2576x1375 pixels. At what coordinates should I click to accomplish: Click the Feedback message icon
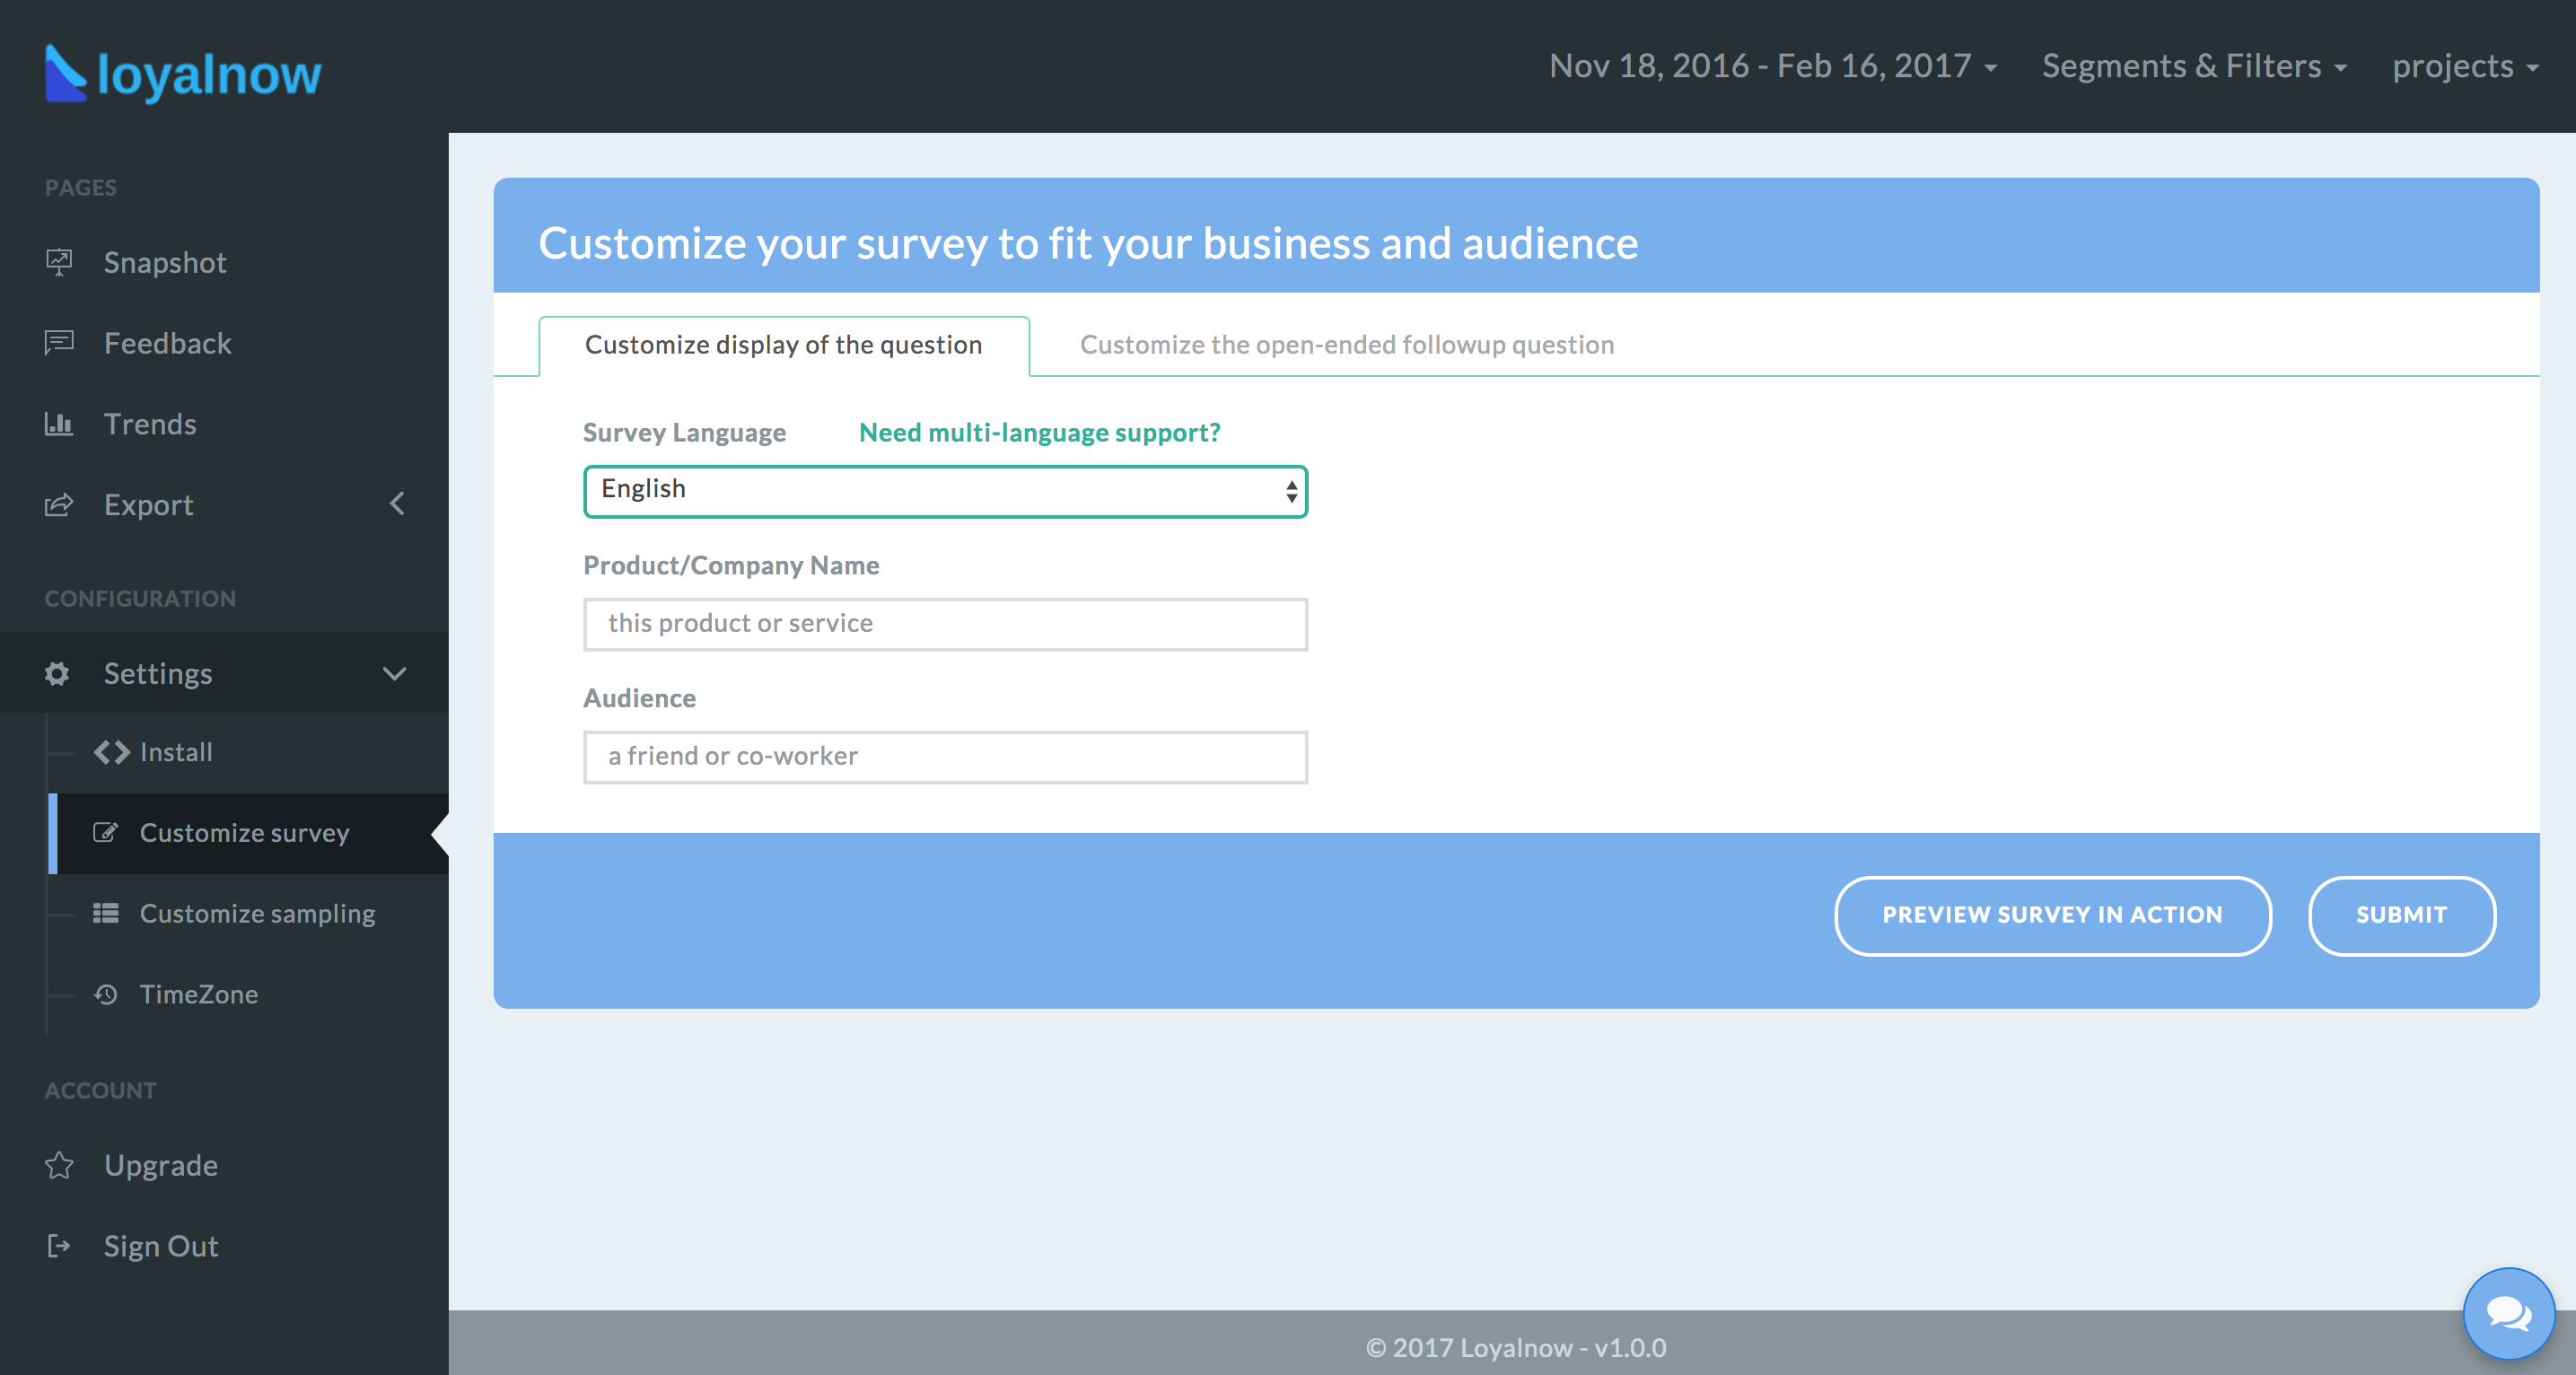coord(59,343)
